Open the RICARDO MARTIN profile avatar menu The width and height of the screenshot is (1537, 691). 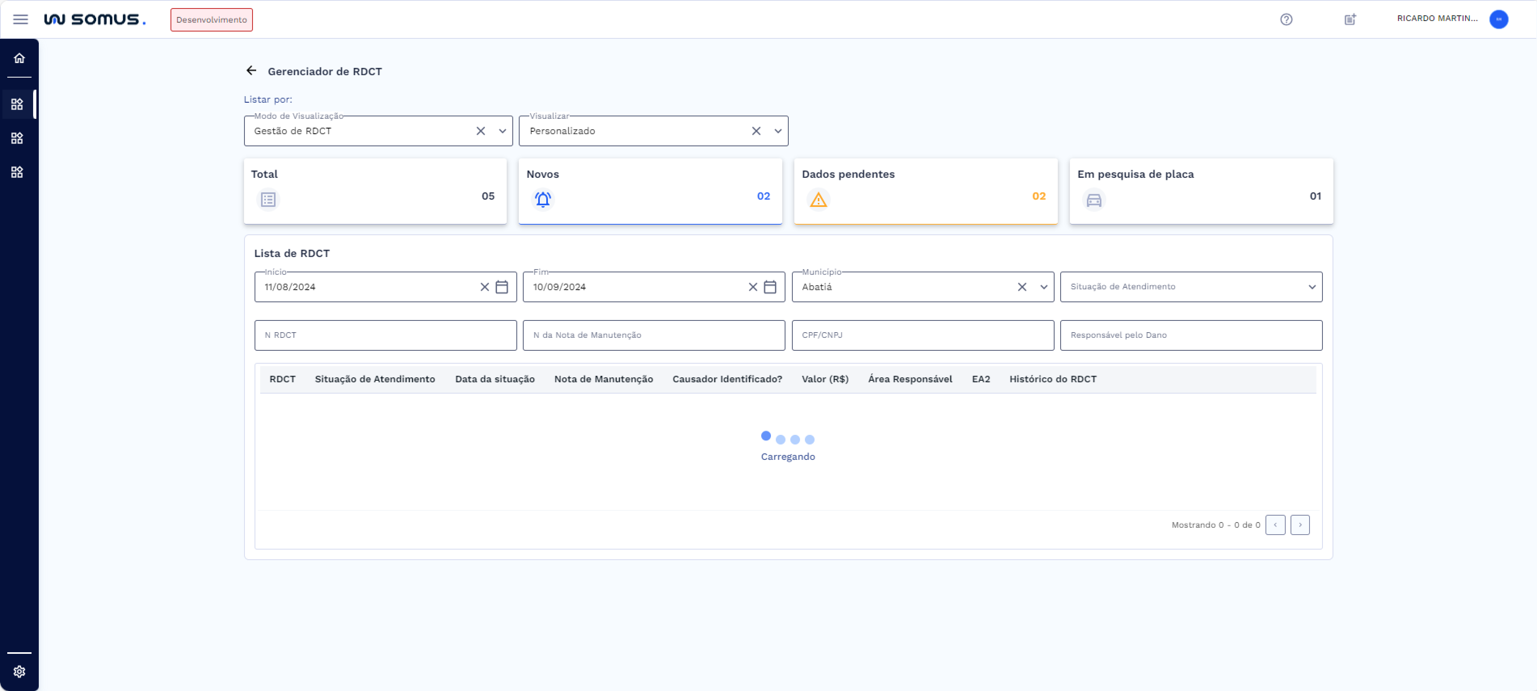tap(1499, 19)
